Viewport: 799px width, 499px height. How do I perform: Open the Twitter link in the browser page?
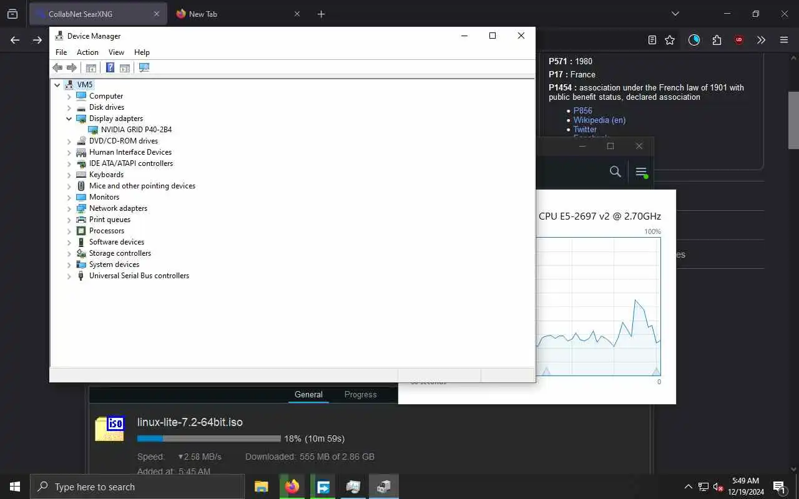[585, 129]
